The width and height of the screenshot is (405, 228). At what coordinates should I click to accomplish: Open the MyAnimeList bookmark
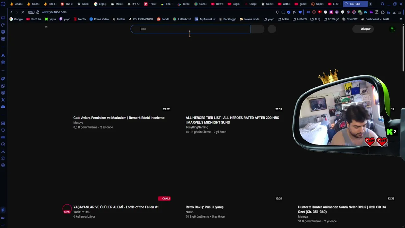coord(205,19)
